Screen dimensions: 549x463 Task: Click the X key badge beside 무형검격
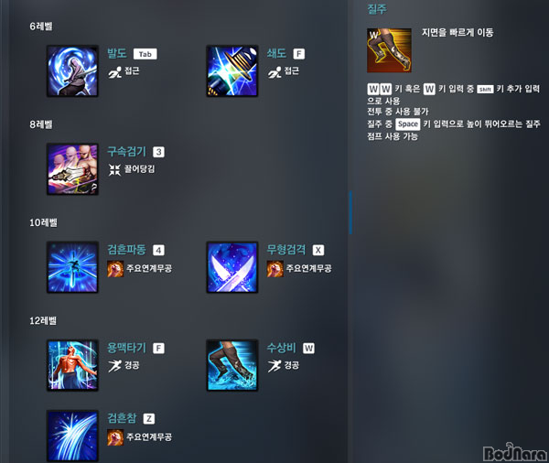pos(318,250)
